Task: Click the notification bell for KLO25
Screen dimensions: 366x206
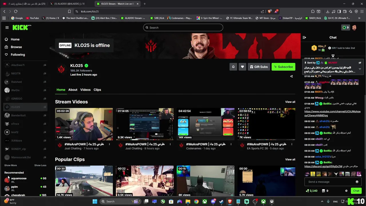Action: tap(233, 67)
